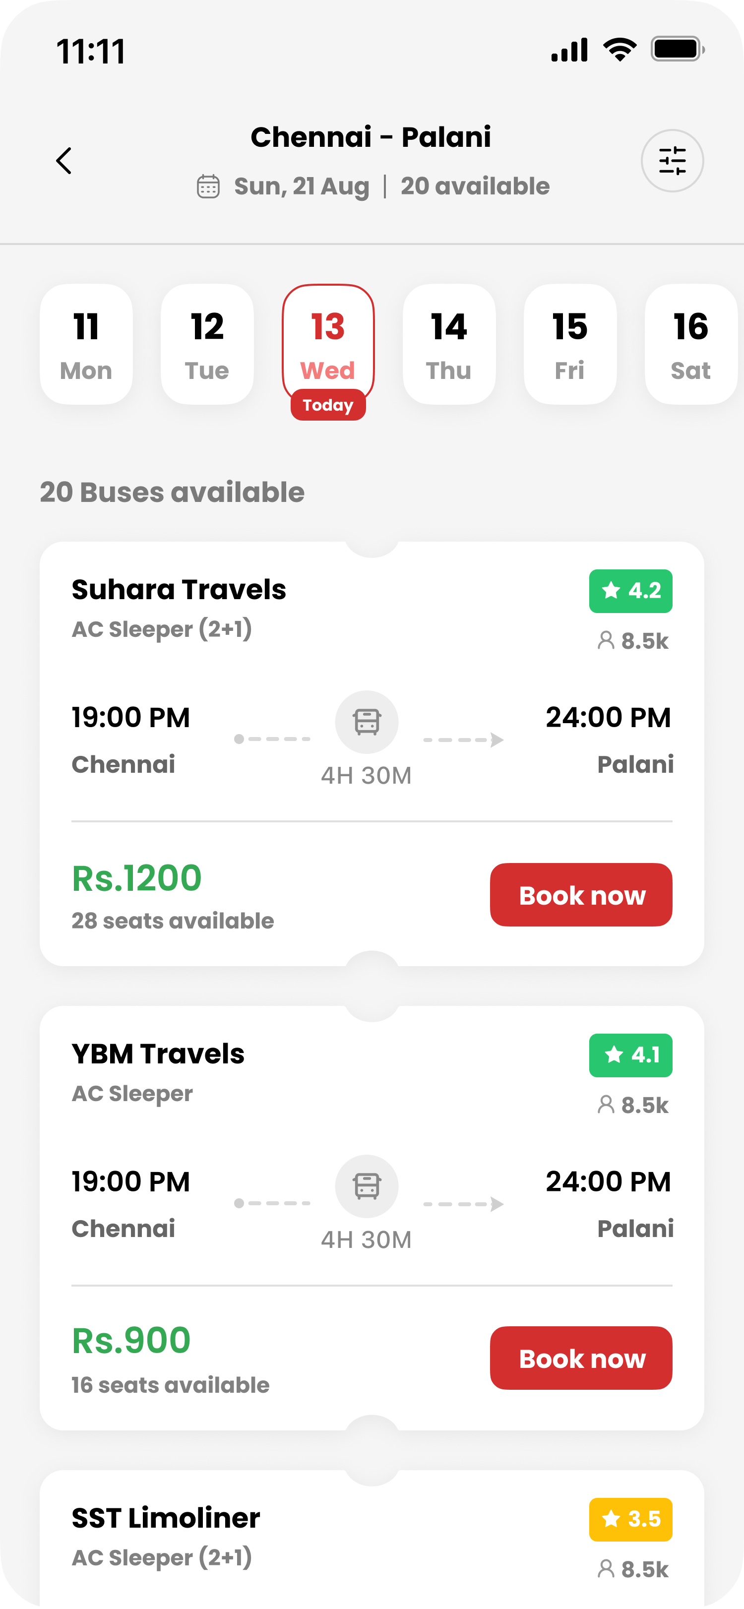The width and height of the screenshot is (744, 1609).
Task: Tap the back arrow icon
Action: [63, 161]
